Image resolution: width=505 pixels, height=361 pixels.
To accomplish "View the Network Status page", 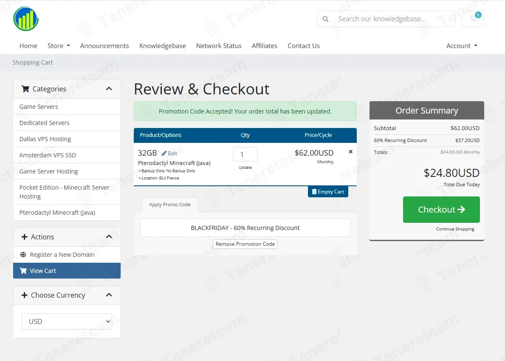I will click(219, 46).
